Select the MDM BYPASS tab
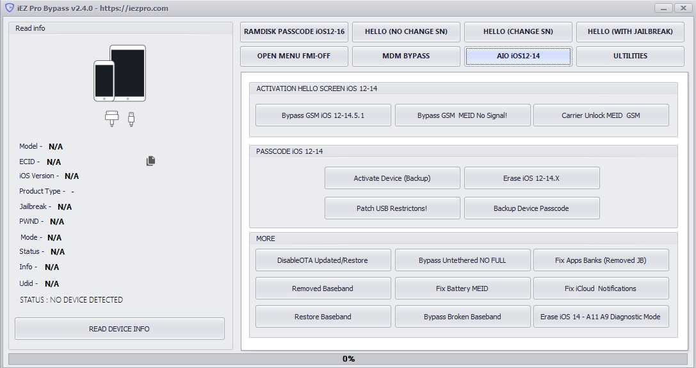The height and width of the screenshot is (368, 696). [x=406, y=56]
